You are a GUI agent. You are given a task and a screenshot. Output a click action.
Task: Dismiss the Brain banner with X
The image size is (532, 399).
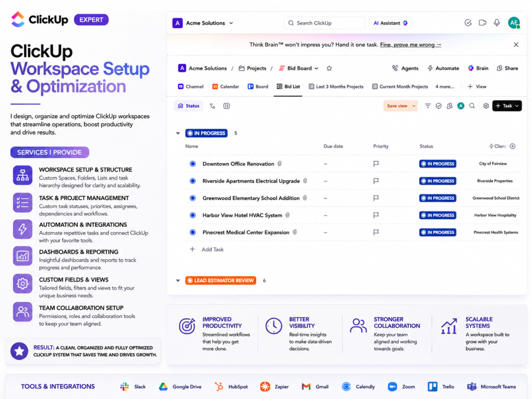pyautogui.click(x=516, y=45)
